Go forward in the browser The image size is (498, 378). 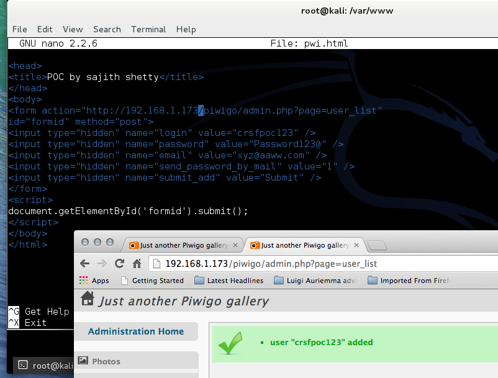click(x=102, y=263)
